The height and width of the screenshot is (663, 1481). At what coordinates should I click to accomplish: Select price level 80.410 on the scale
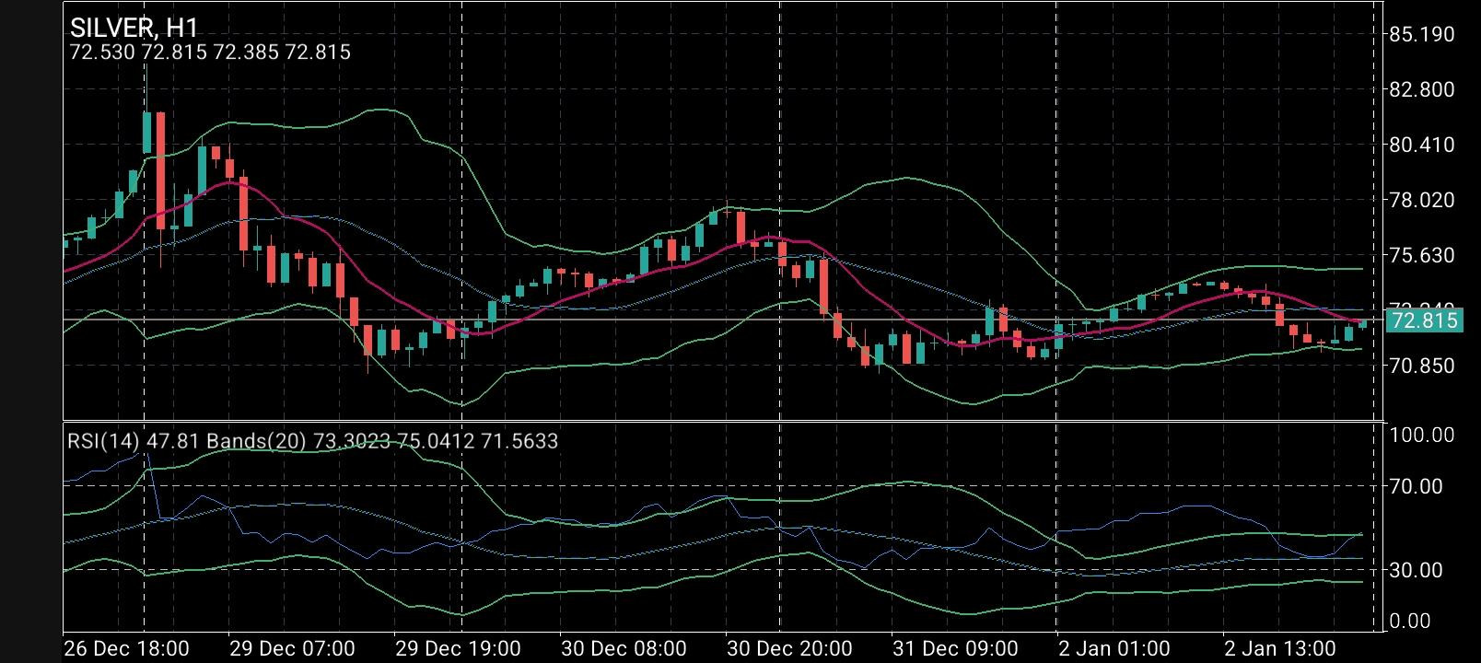tap(1422, 145)
